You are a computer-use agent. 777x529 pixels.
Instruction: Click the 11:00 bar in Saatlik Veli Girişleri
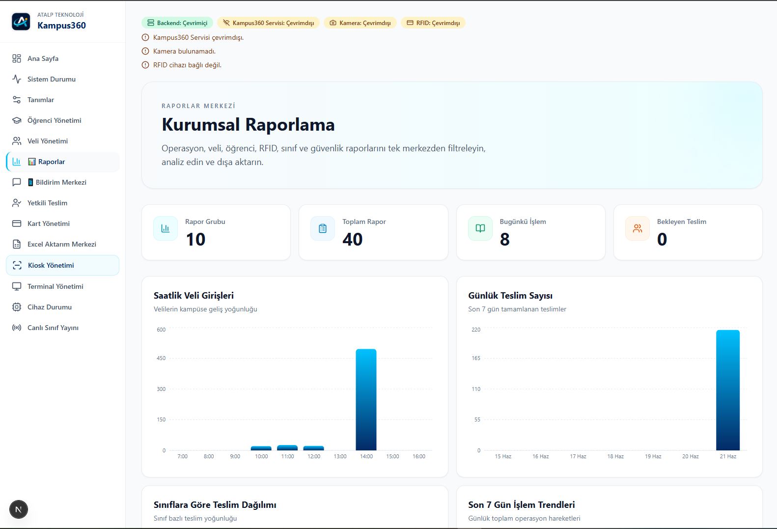287,448
